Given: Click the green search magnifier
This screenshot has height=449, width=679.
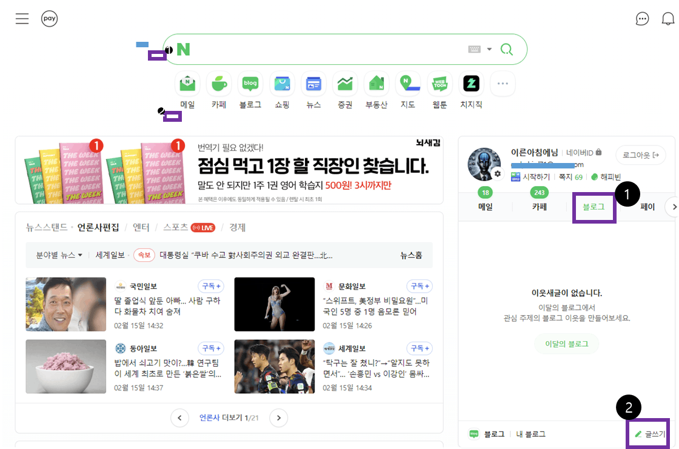Looking at the screenshot, I should (507, 49).
